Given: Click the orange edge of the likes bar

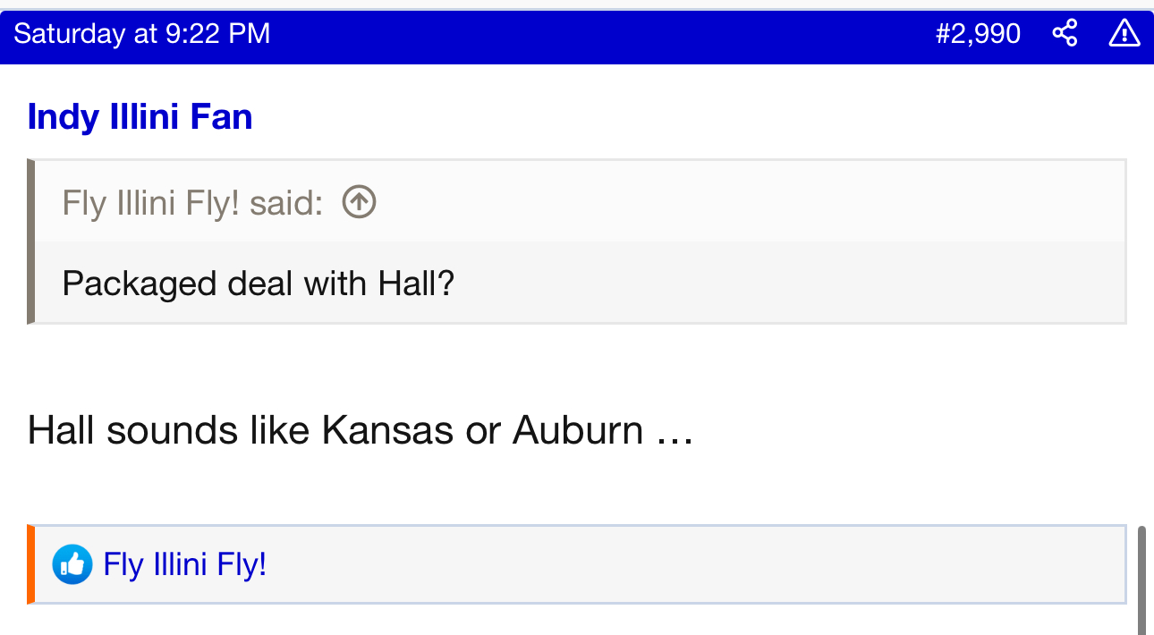Looking at the screenshot, I should (30, 564).
